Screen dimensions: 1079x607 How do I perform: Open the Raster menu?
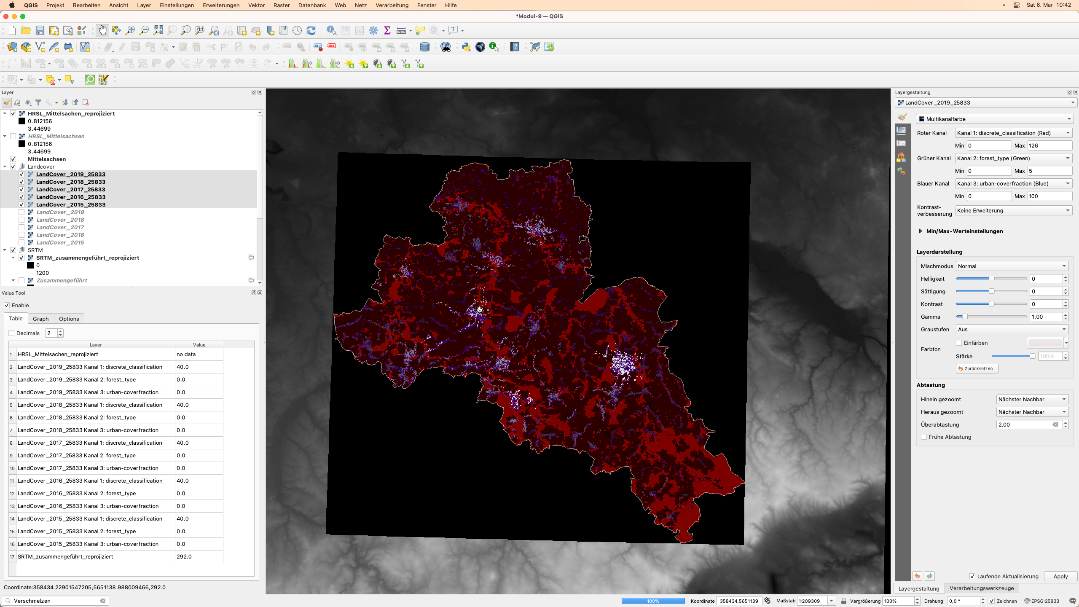pyautogui.click(x=282, y=5)
